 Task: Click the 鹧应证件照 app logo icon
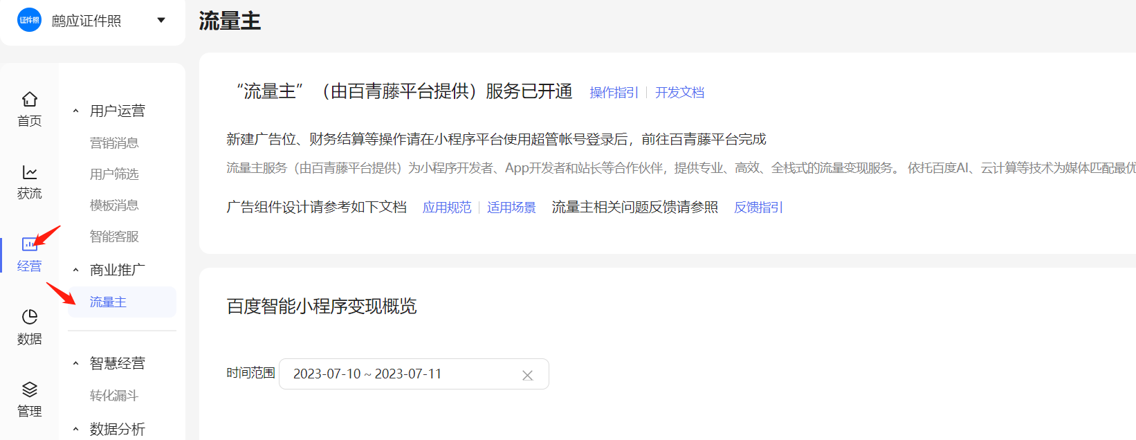pyautogui.click(x=30, y=20)
